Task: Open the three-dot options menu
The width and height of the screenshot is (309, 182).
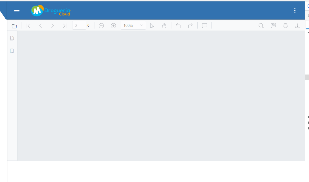Action: [x=295, y=10]
